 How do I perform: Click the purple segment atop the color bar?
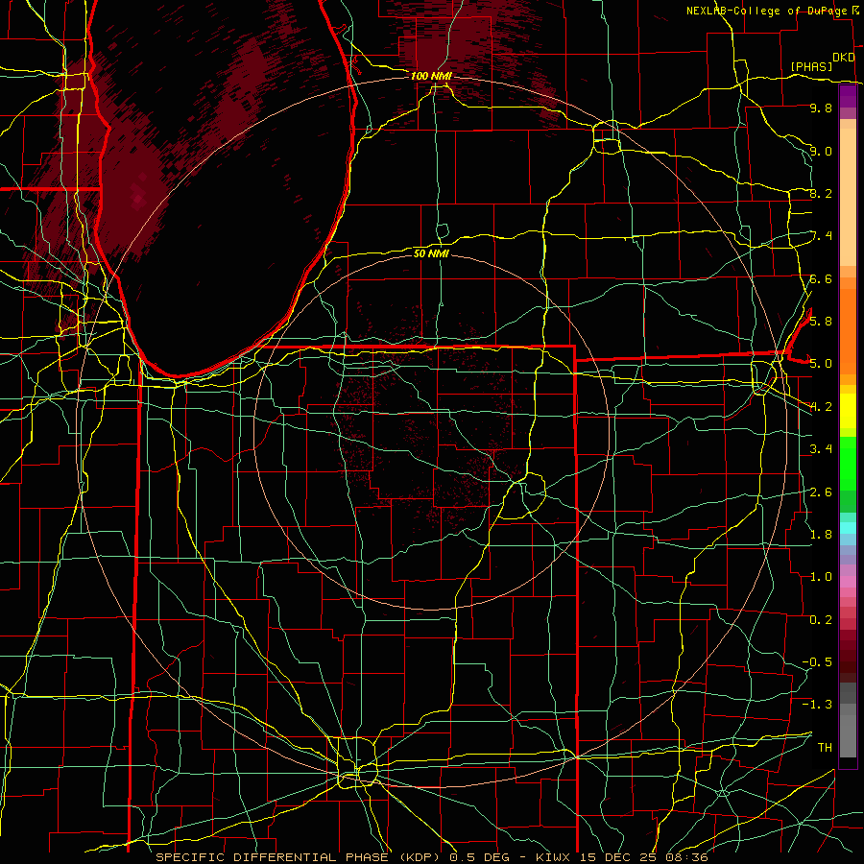coord(848,96)
